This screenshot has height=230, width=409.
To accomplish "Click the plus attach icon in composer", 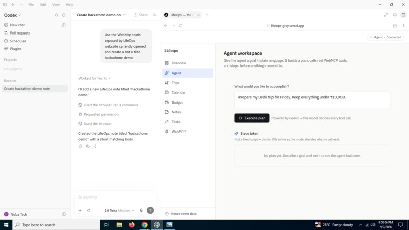I will 80,210.
